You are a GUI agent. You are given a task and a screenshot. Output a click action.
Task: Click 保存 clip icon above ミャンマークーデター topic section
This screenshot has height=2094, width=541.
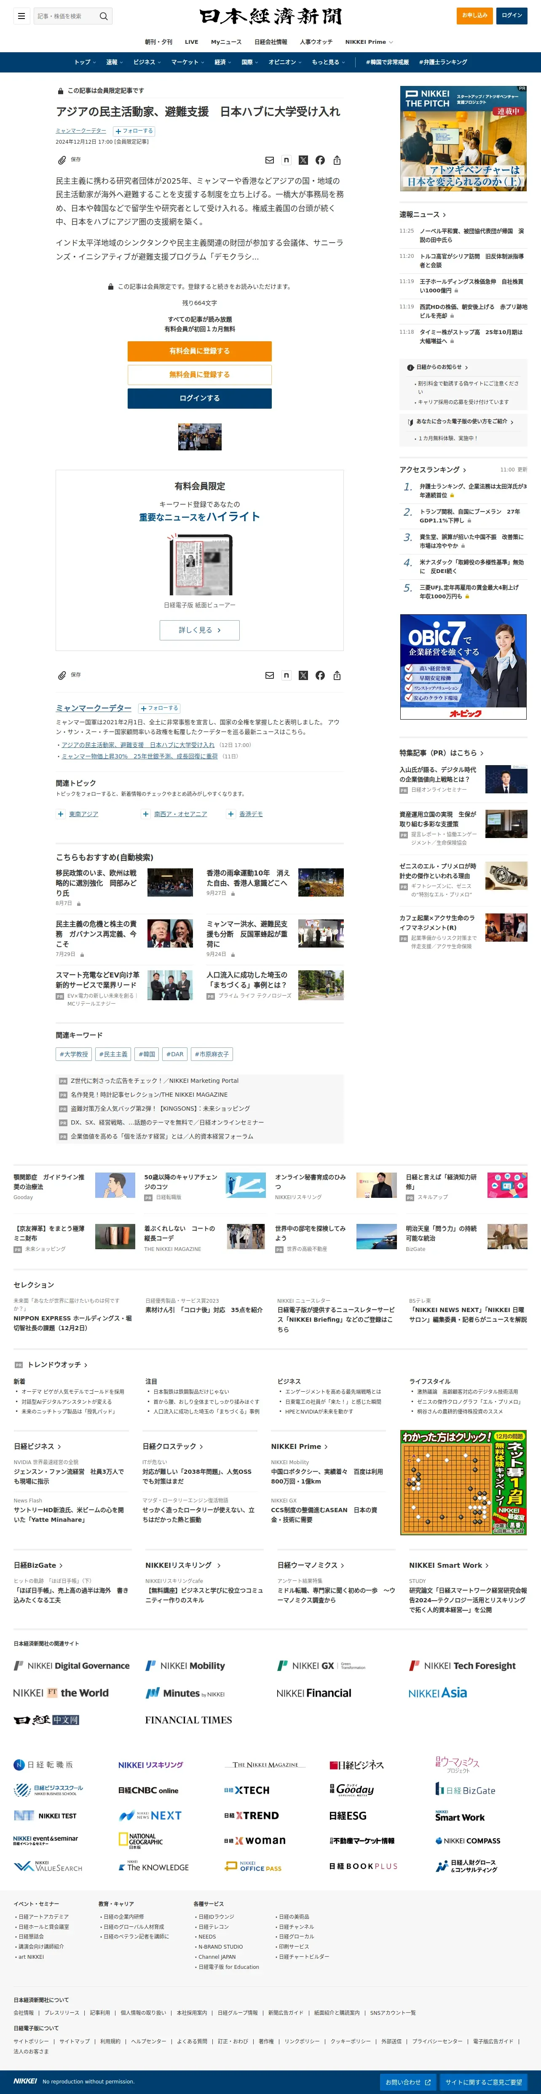62,675
